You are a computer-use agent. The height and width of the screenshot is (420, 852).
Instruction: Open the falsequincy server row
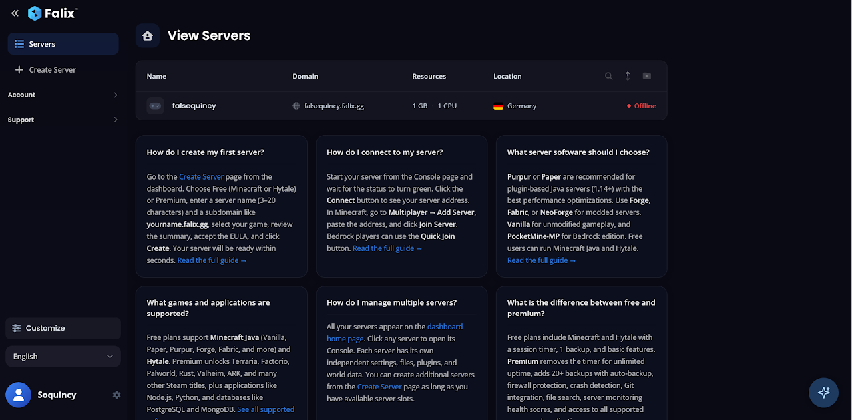pos(194,106)
